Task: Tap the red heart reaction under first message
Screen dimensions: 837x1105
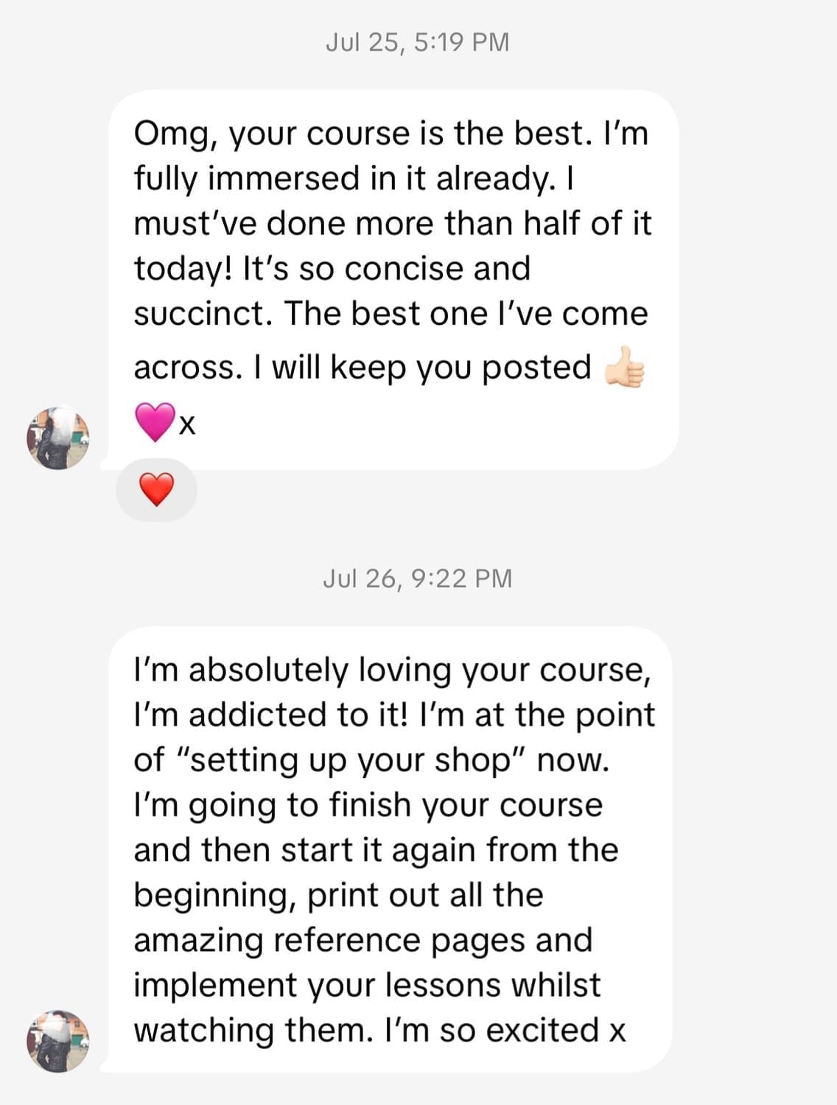Action: point(156,490)
